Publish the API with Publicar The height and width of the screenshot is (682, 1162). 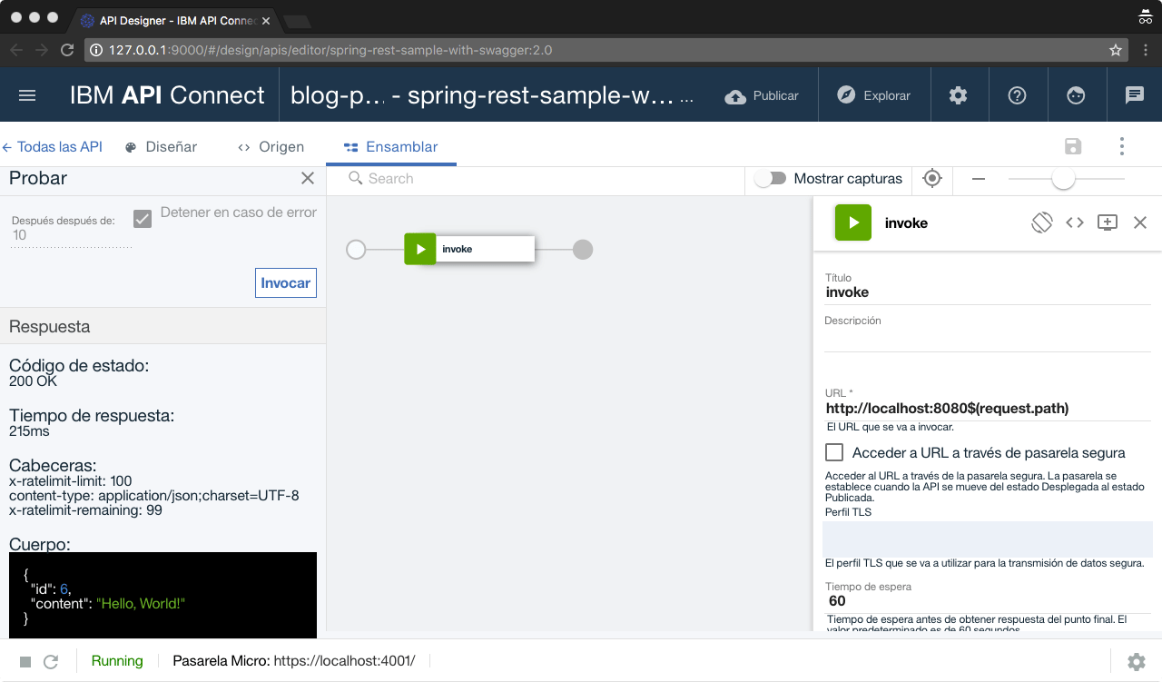coord(762,94)
